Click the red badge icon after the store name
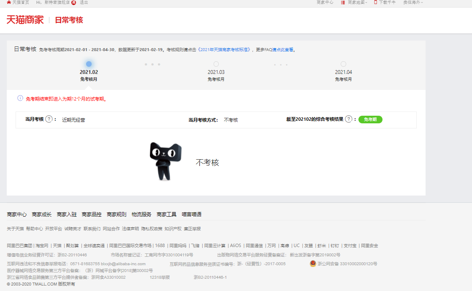 tap(74, 3)
